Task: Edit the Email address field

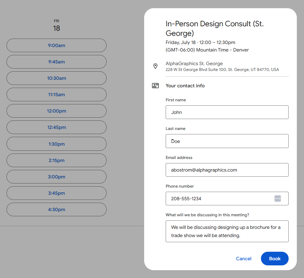Action: click(x=227, y=170)
